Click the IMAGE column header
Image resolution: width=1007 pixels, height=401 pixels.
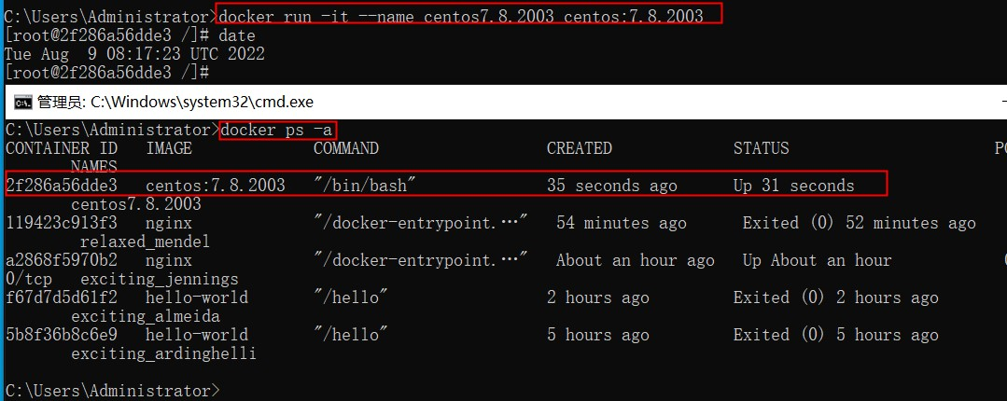[169, 148]
